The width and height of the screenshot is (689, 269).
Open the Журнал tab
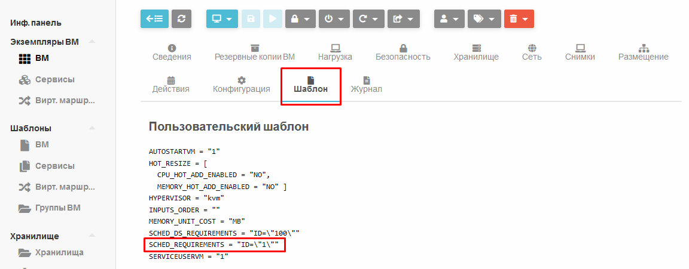coord(366,85)
